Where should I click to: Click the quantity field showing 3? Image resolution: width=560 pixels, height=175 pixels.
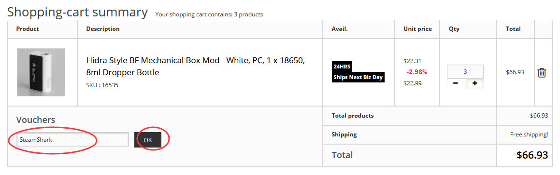pyautogui.click(x=465, y=72)
